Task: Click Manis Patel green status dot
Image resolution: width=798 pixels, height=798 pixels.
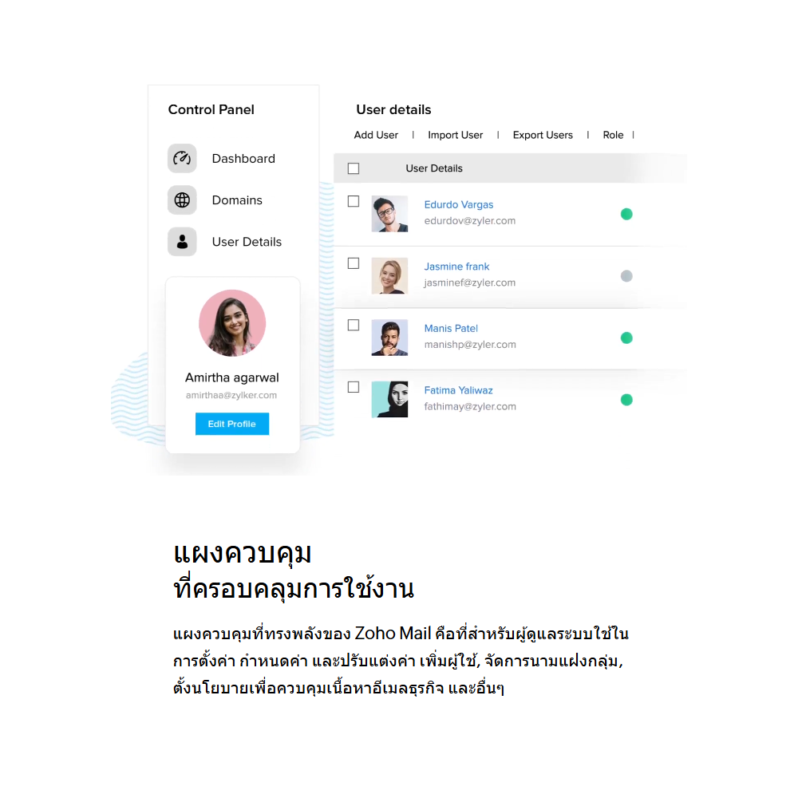Action: pos(626,338)
